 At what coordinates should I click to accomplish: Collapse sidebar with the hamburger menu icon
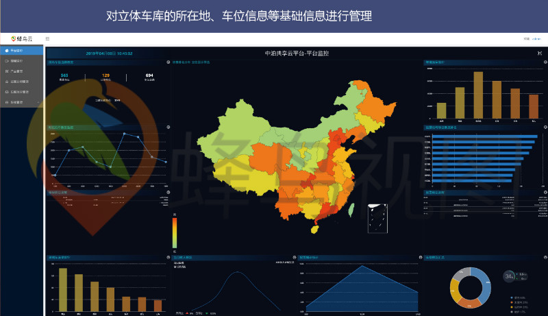pyautogui.click(x=47, y=39)
